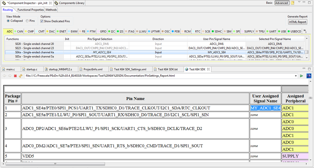Screen dimensions: 314x168
Task: Select the CAN peripheral tab
Action: click(19, 31)
